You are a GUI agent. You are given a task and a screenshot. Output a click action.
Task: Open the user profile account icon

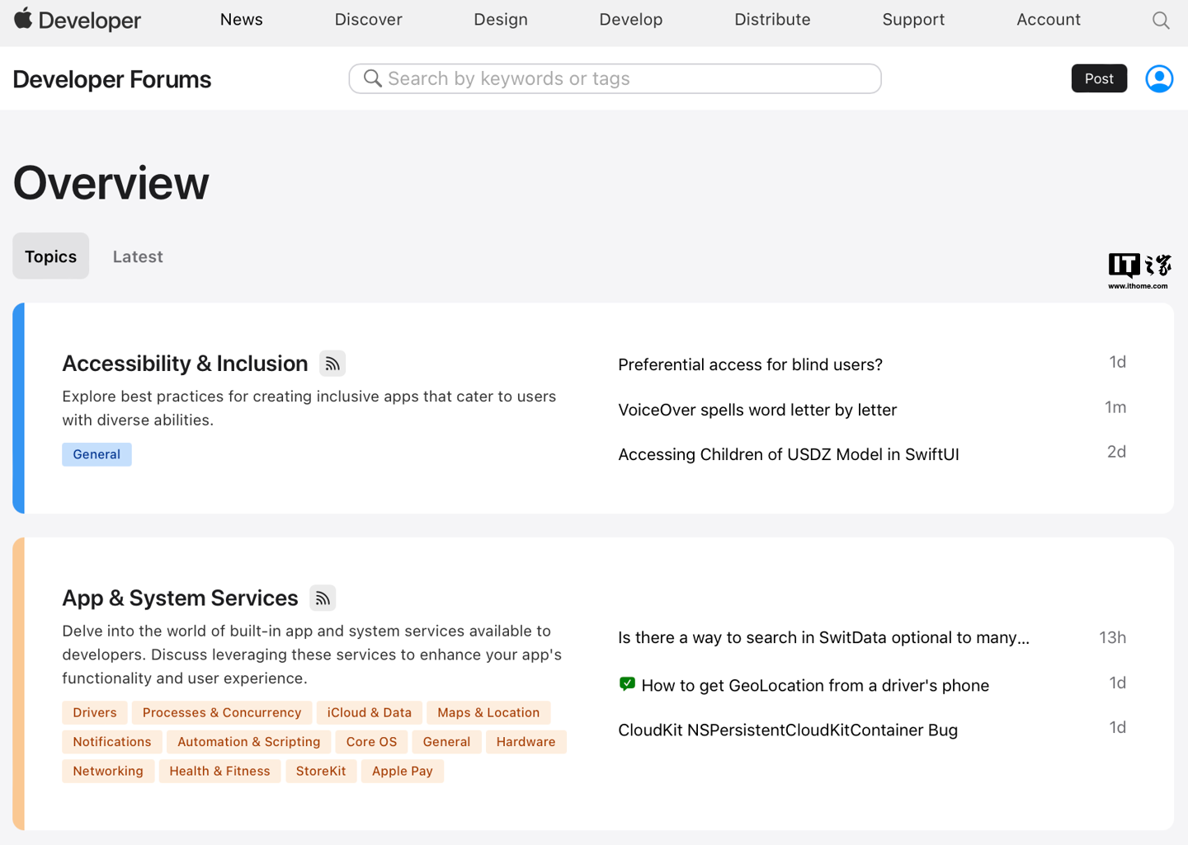(1158, 79)
